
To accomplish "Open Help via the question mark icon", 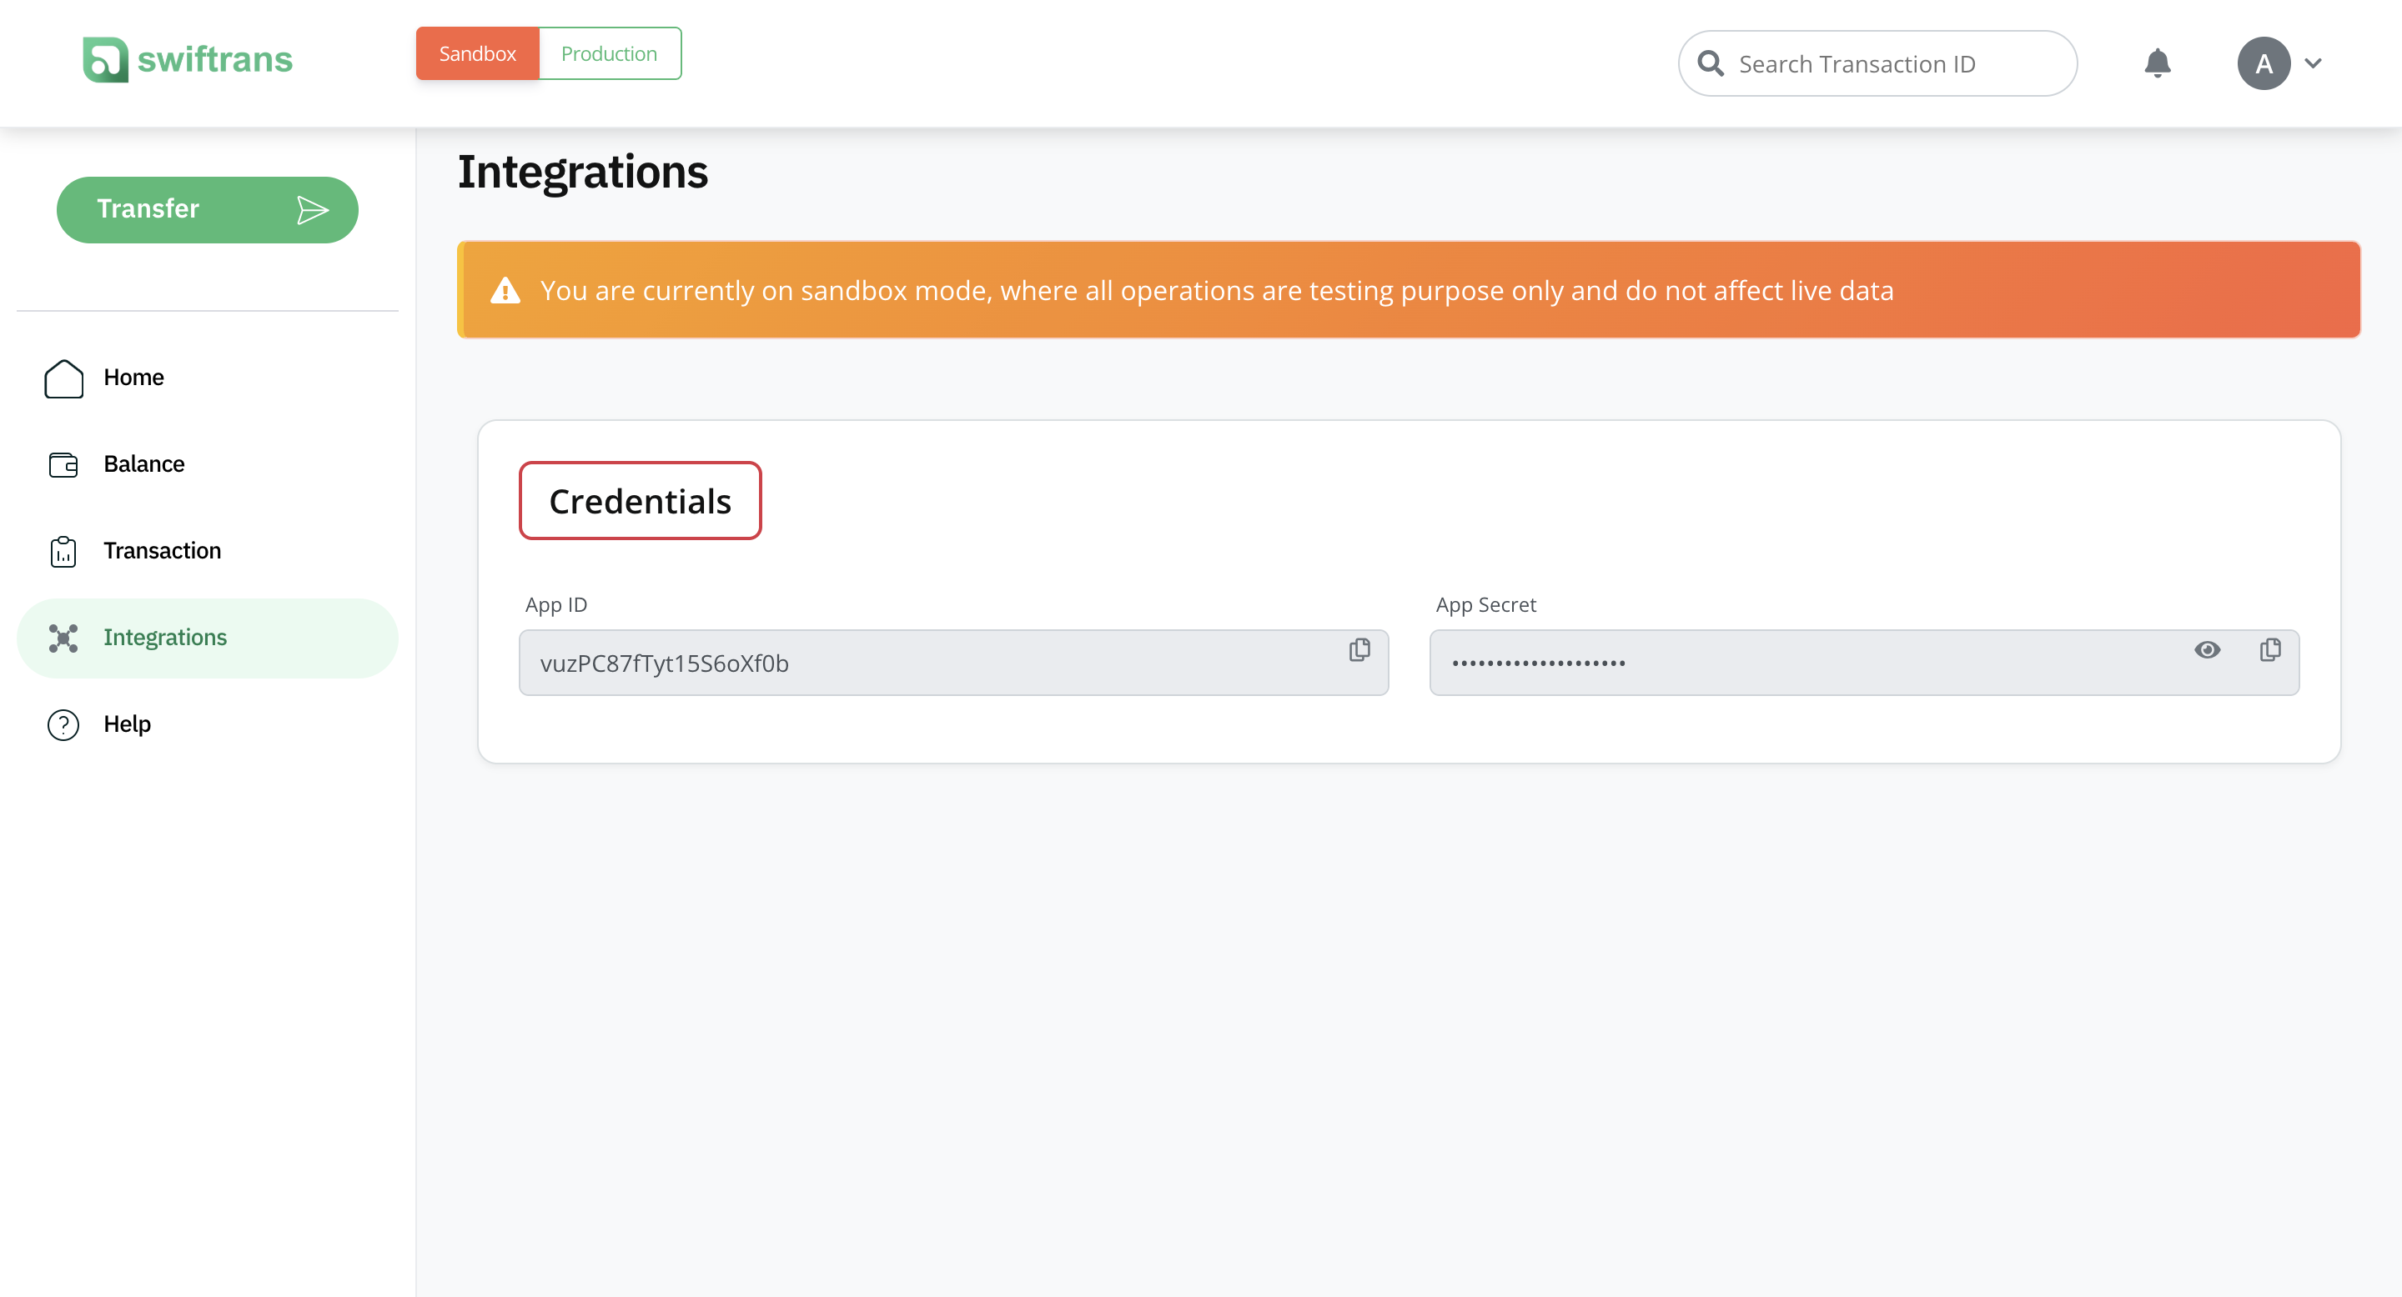I will (63, 724).
